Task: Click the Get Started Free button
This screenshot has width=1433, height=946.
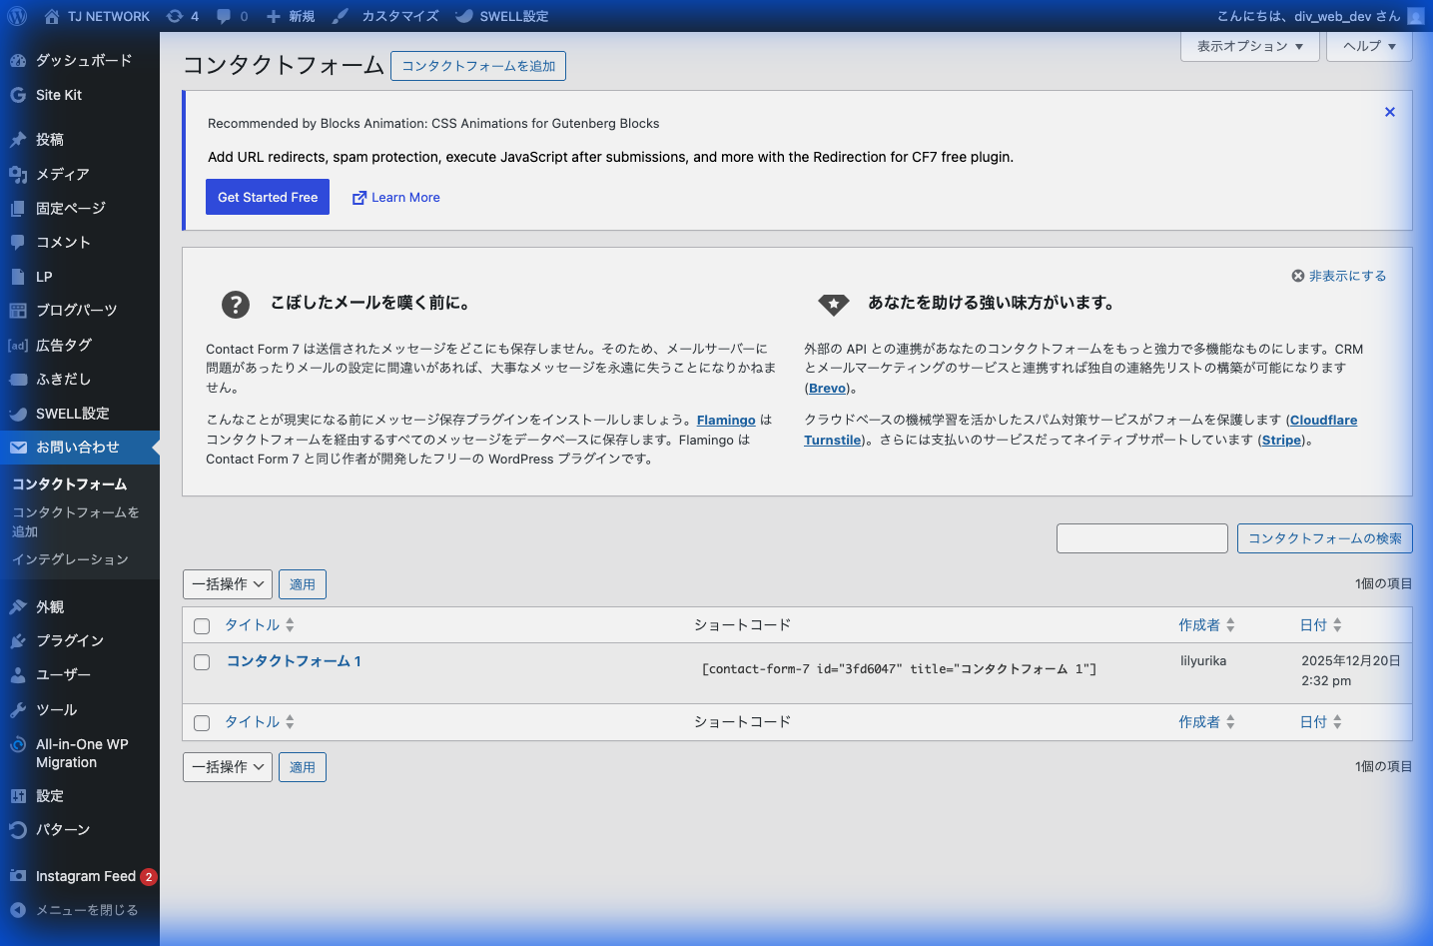Action: (x=267, y=197)
